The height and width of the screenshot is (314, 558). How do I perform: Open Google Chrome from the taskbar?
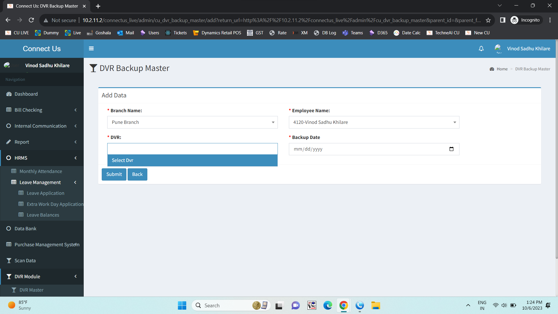click(x=344, y=306)
